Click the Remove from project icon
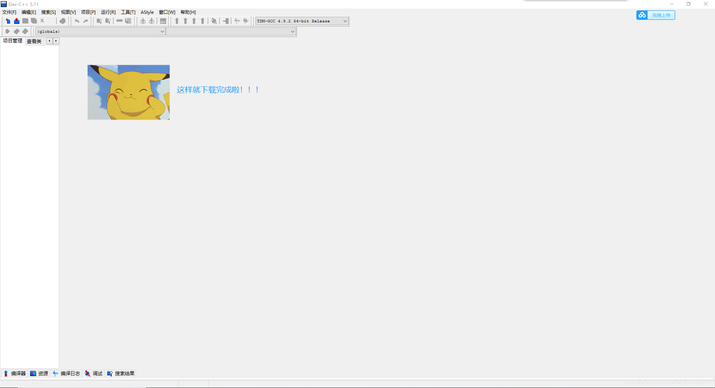Image resolution: width=715 pixels, height=388 pixels. (x=152, y=21)
